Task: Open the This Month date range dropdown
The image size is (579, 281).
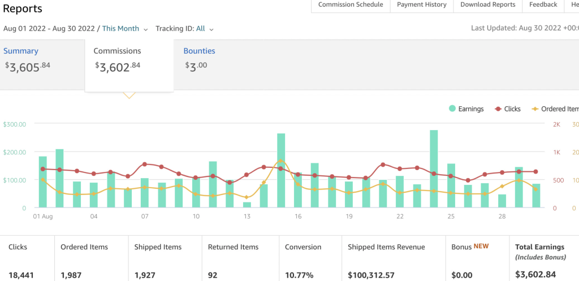Action: [125, 28]
